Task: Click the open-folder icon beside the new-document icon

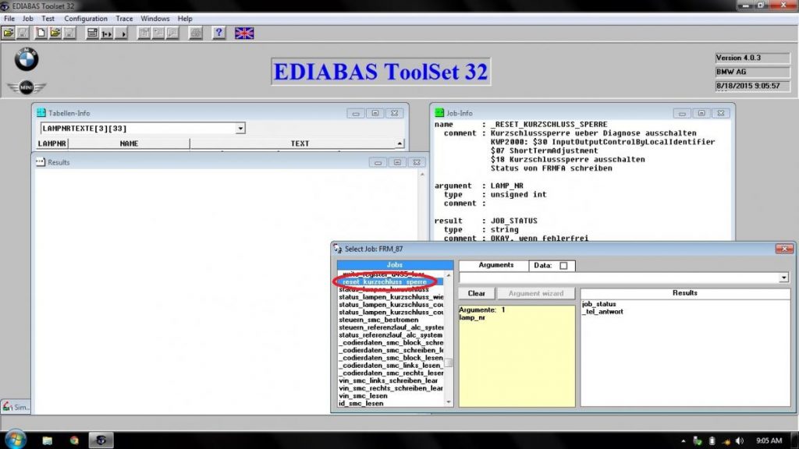Action: [x=55, y=34]
